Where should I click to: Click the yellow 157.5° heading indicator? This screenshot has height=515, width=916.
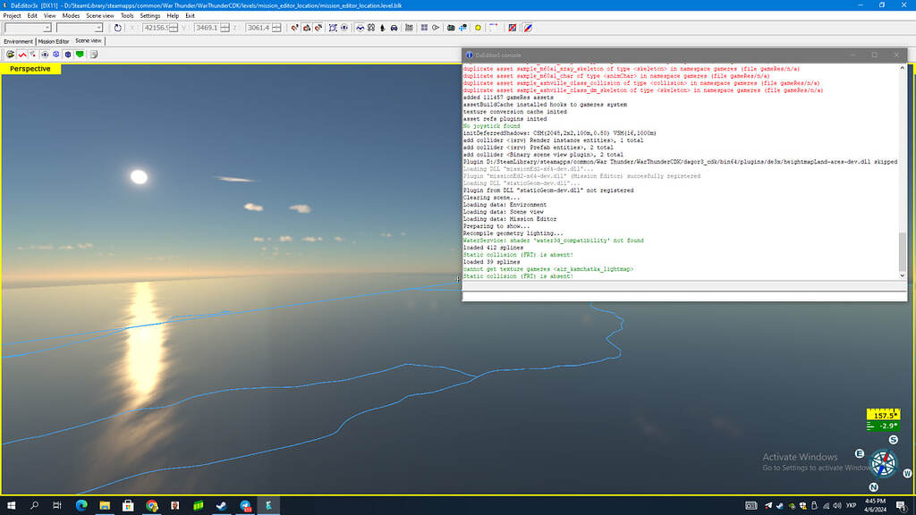point(883,415)
